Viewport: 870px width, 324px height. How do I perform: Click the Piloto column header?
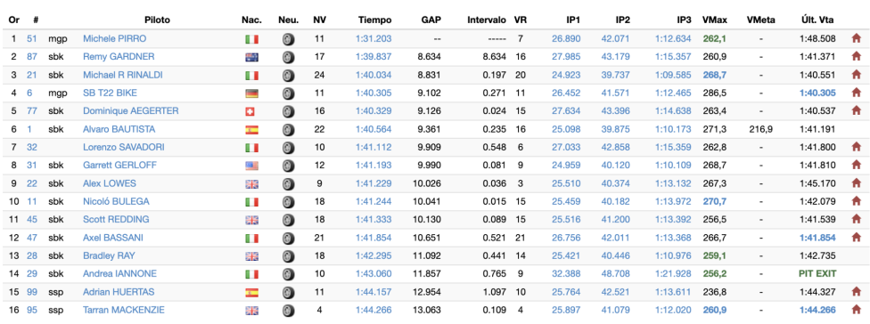(157, 20)
